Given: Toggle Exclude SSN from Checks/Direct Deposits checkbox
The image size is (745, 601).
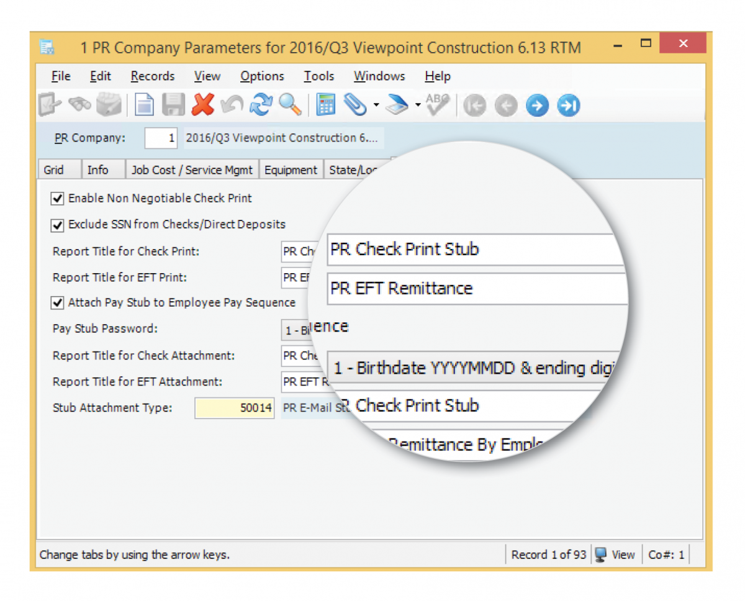Looking at the screenshot, I should 58,225.
